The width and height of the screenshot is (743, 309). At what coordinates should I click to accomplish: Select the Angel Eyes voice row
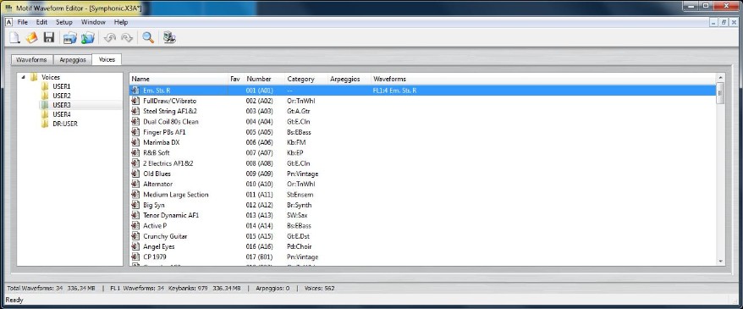coord(422,246)
